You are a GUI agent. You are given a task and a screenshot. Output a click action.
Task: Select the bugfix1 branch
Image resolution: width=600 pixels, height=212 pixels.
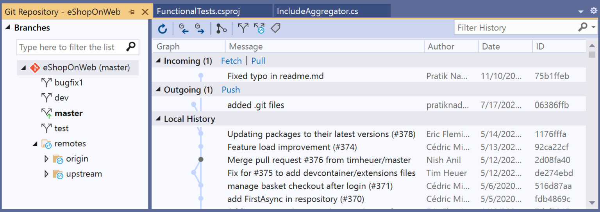click(69, 83)
